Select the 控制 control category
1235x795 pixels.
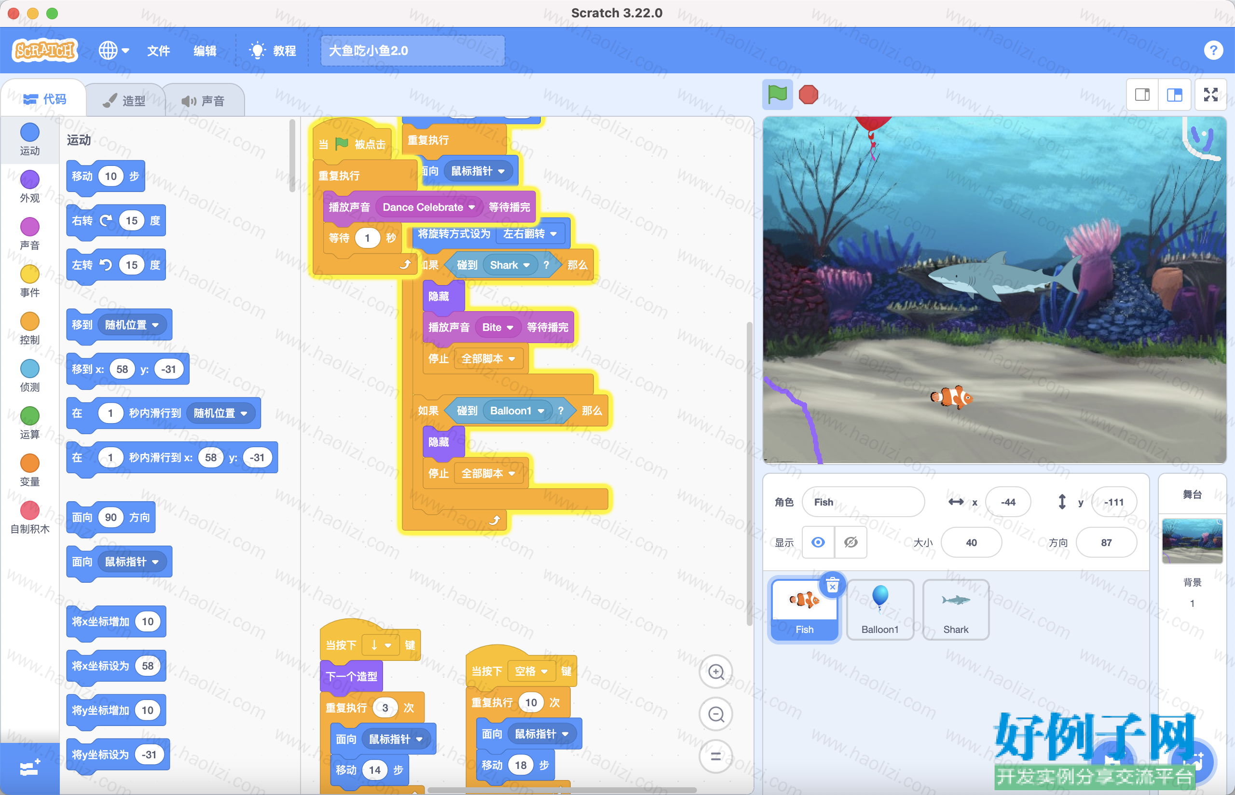coord(29,329)
